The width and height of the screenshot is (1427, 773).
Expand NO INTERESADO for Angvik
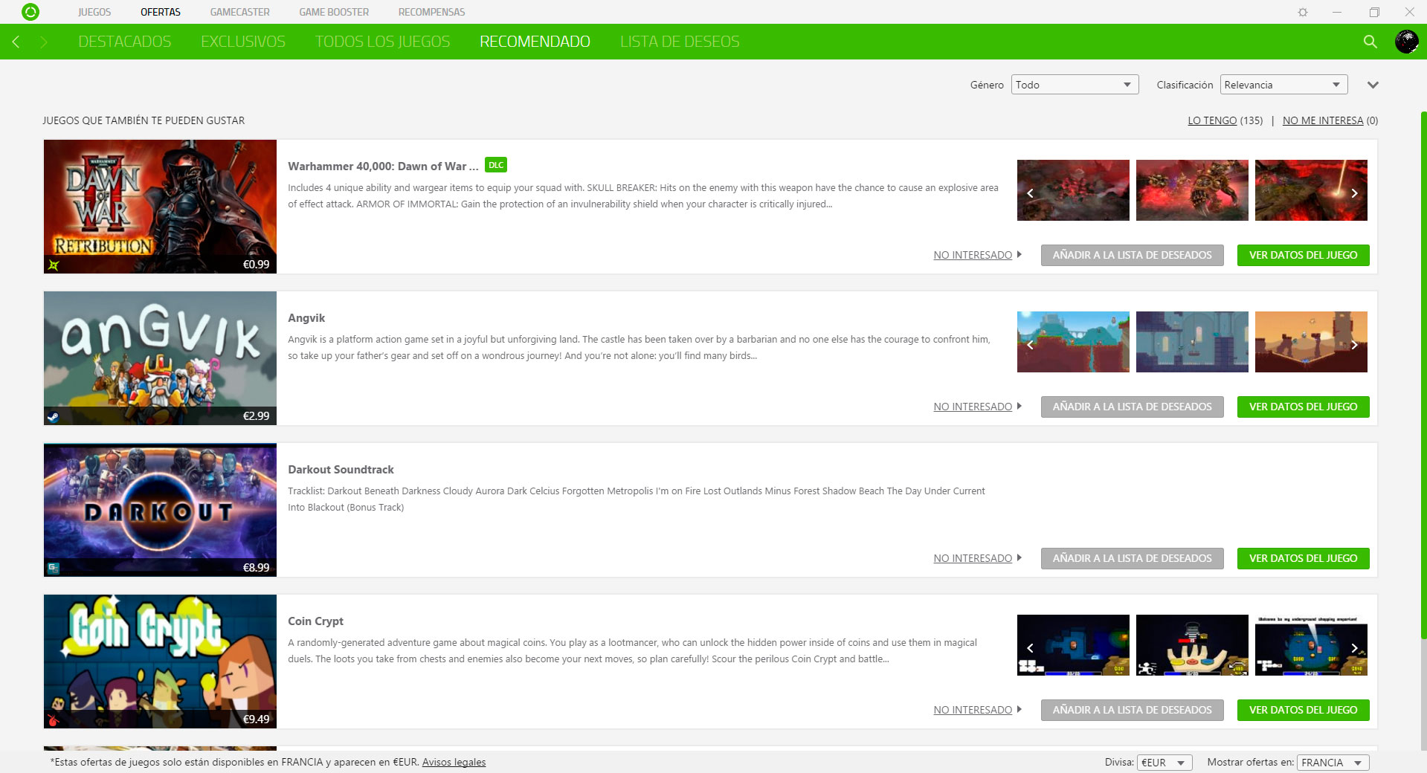point(978,407)
